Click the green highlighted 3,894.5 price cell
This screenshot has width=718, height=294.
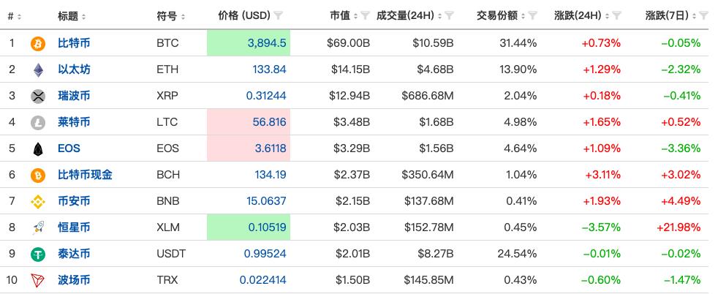pyautogui.click(x=249, y=43)
